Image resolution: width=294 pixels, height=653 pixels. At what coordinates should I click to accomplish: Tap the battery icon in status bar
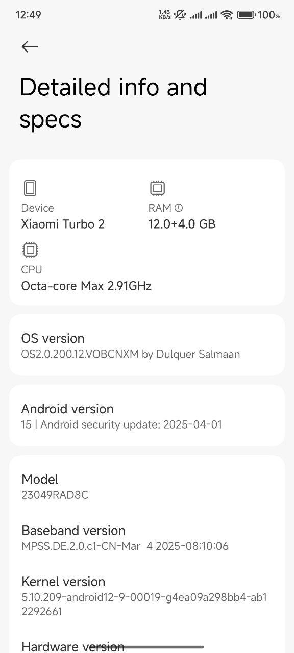coord(246,15)
